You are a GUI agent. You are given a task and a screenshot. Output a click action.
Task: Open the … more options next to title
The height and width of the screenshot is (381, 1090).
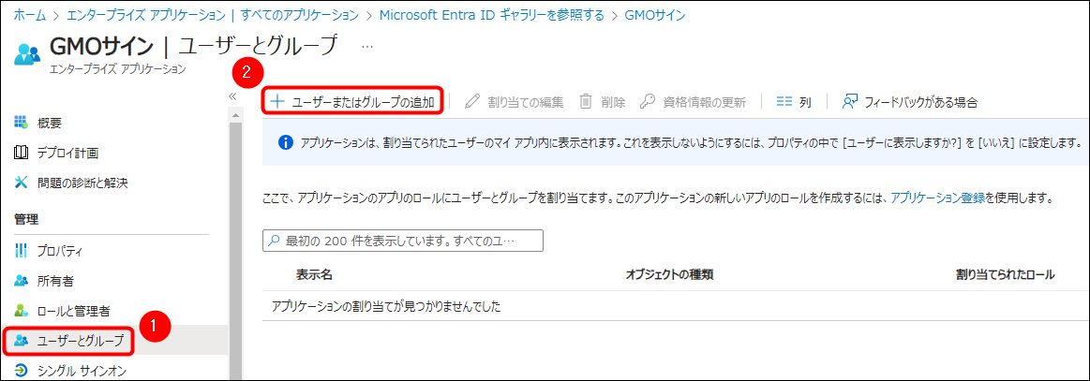pos(367,46)
